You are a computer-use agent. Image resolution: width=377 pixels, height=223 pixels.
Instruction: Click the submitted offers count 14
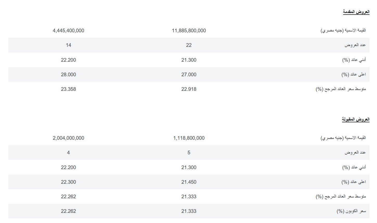[x=68, y=45]
